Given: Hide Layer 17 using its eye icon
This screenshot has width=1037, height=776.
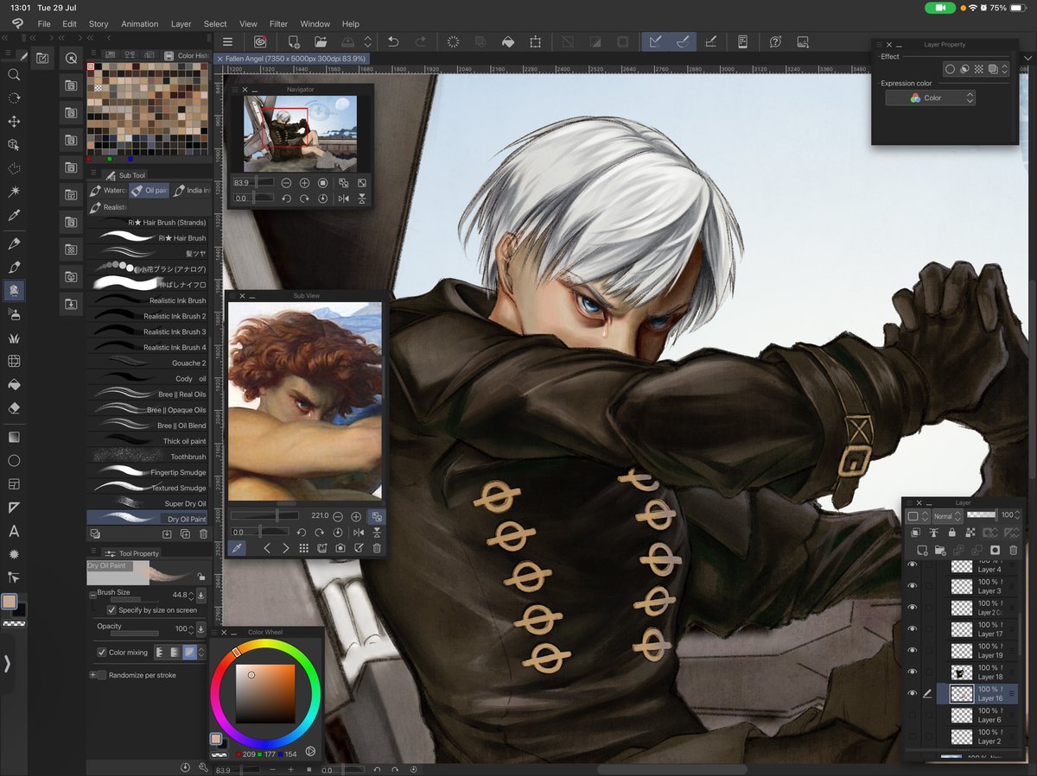Looking at the screenshot, I should coord(912,629).
